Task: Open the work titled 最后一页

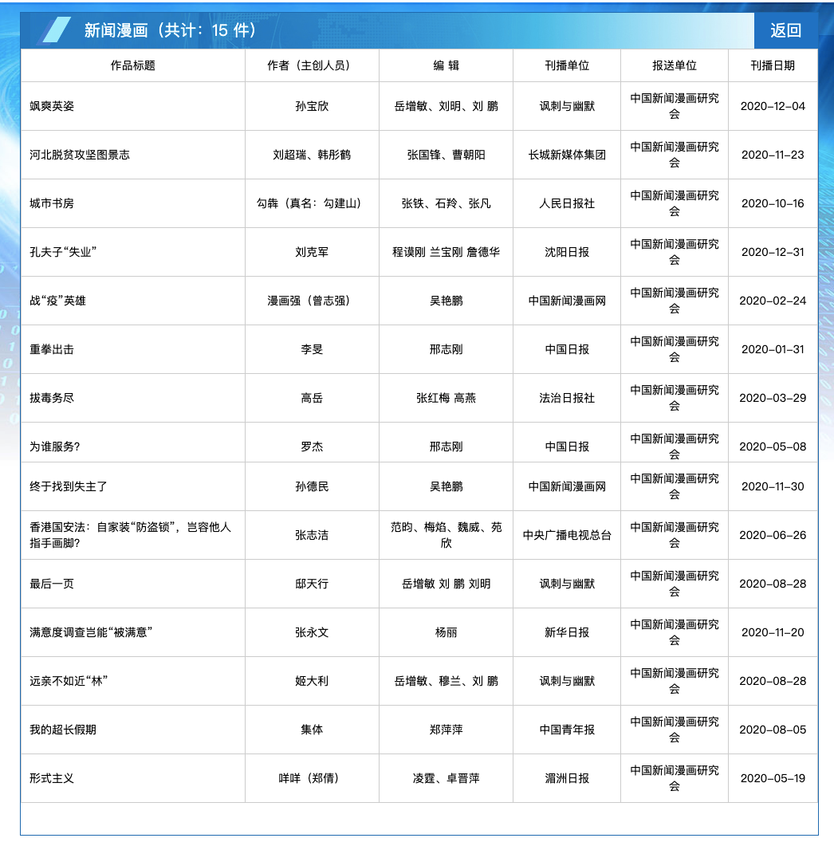Action: pos(52,584)
